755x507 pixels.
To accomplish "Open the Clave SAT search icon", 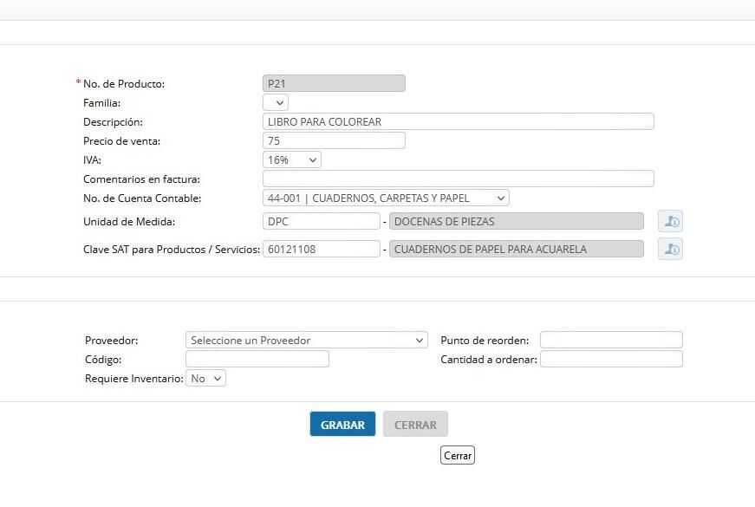I will [x=670, y=249].
